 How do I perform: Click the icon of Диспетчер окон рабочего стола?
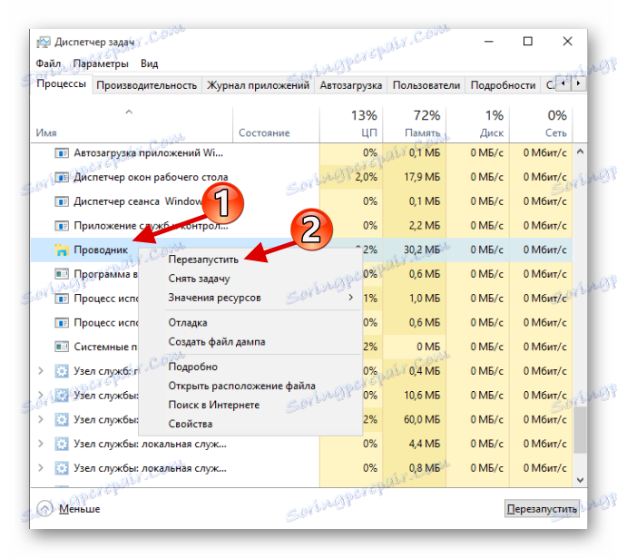click(62, 177)
